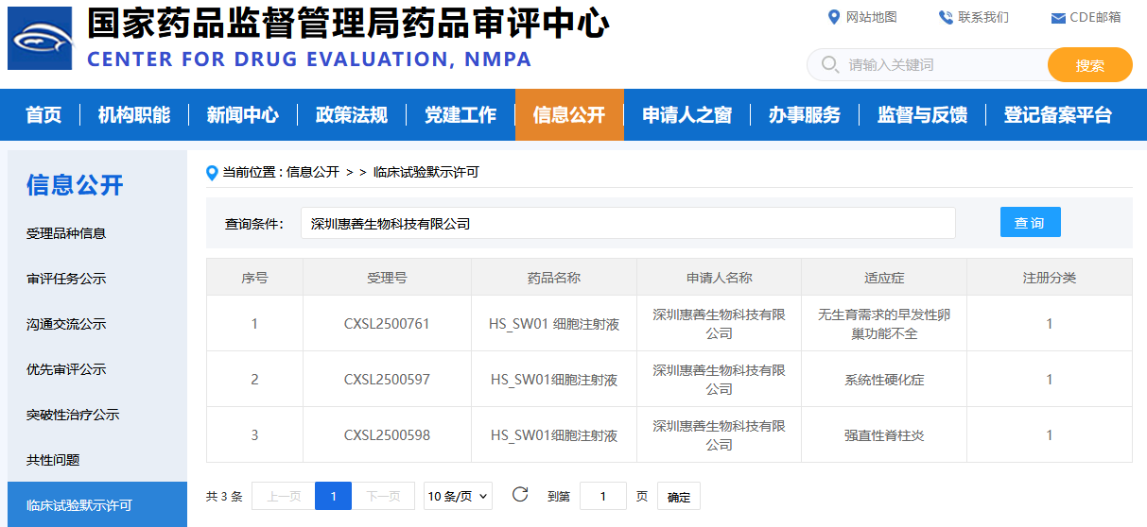Open the 10条/页 page size dropdown
This screenshot has height=527, width=1147.
point(458,496)
